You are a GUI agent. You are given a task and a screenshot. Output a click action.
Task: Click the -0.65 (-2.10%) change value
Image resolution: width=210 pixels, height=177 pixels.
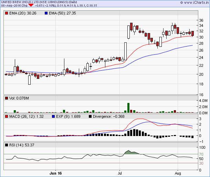pos(45,6)
